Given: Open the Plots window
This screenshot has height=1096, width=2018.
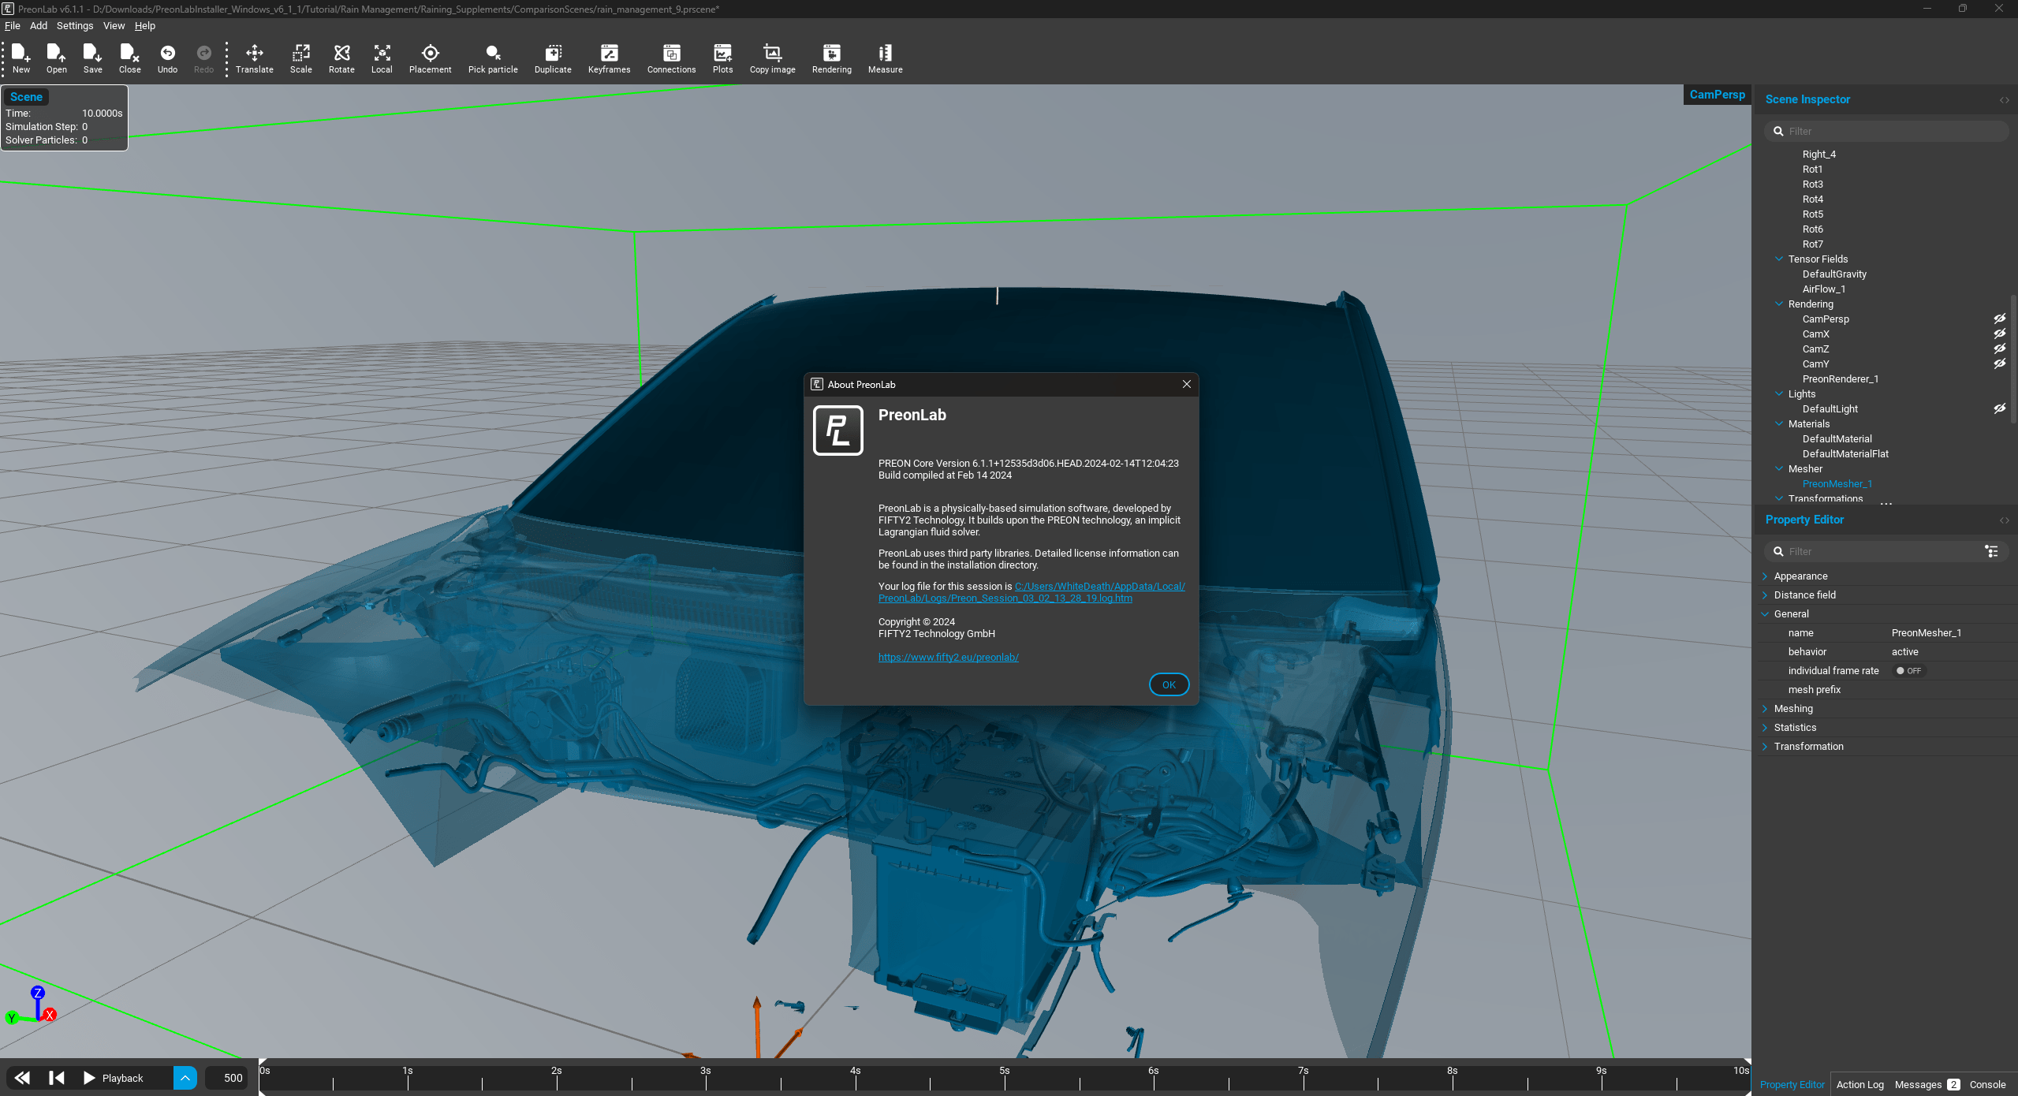Looking at the screenshot, I should coord(722,58).
